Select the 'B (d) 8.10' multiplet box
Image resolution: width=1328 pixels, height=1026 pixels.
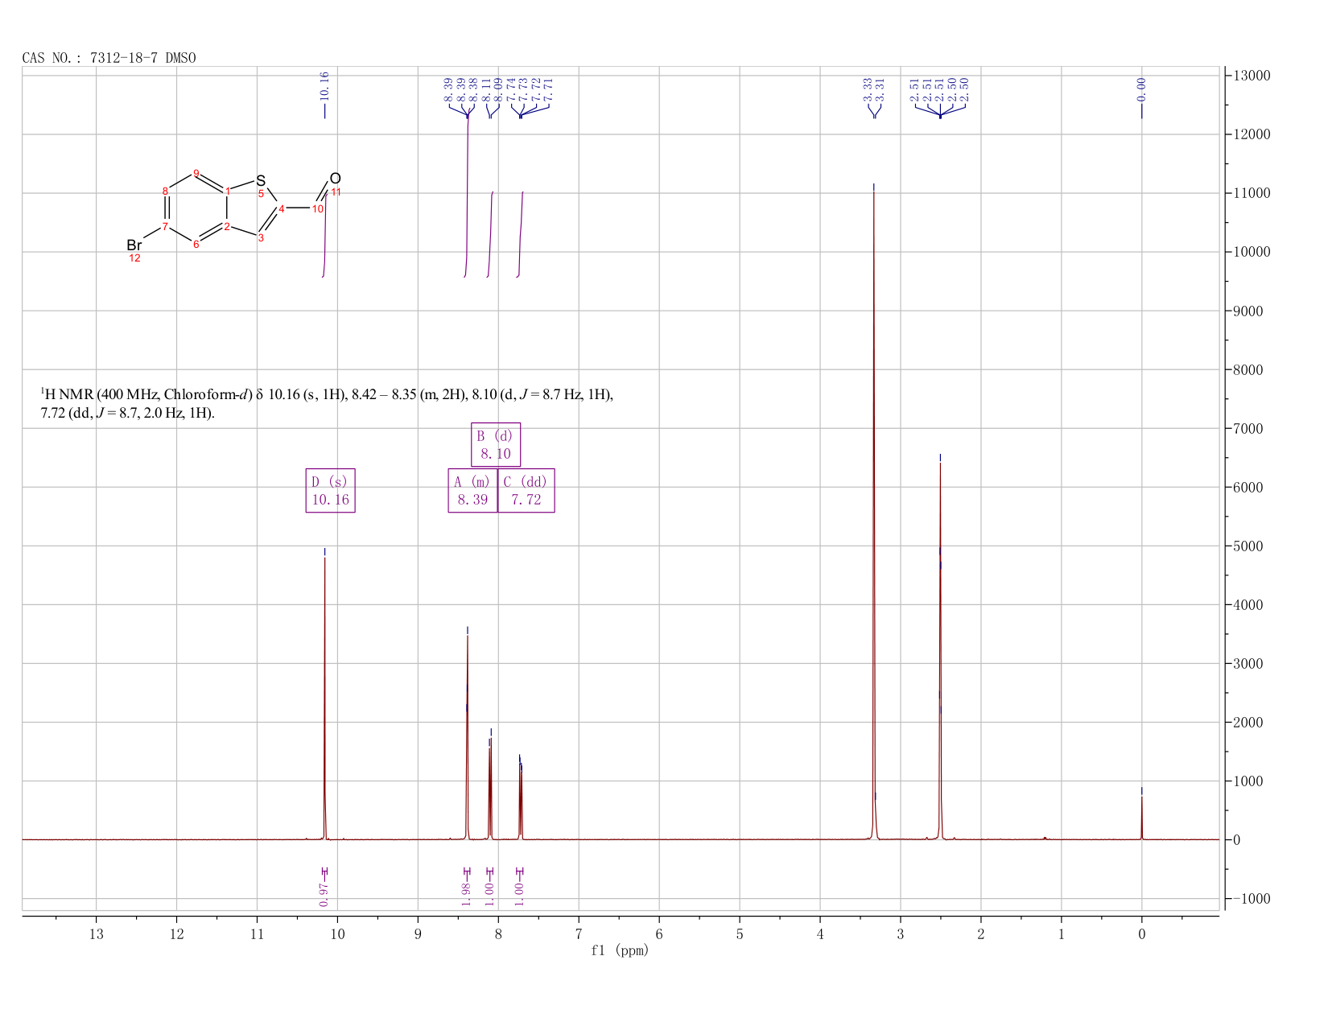(x=496, y=445)
